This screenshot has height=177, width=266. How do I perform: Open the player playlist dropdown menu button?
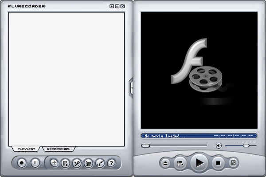pos(180,163)
